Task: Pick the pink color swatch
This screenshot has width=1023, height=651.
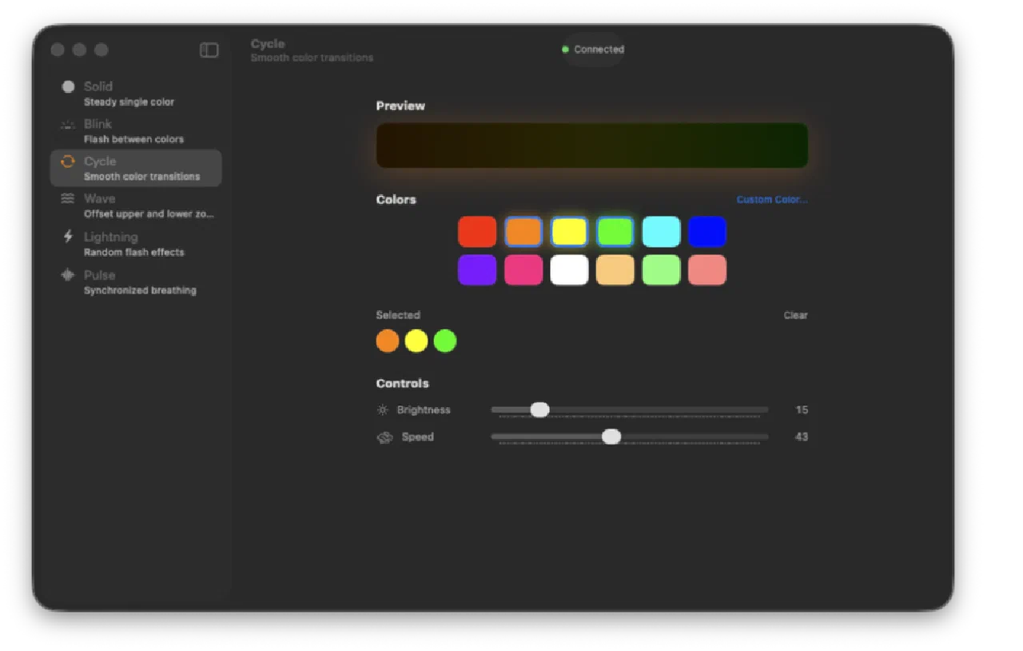Action: 523,270
